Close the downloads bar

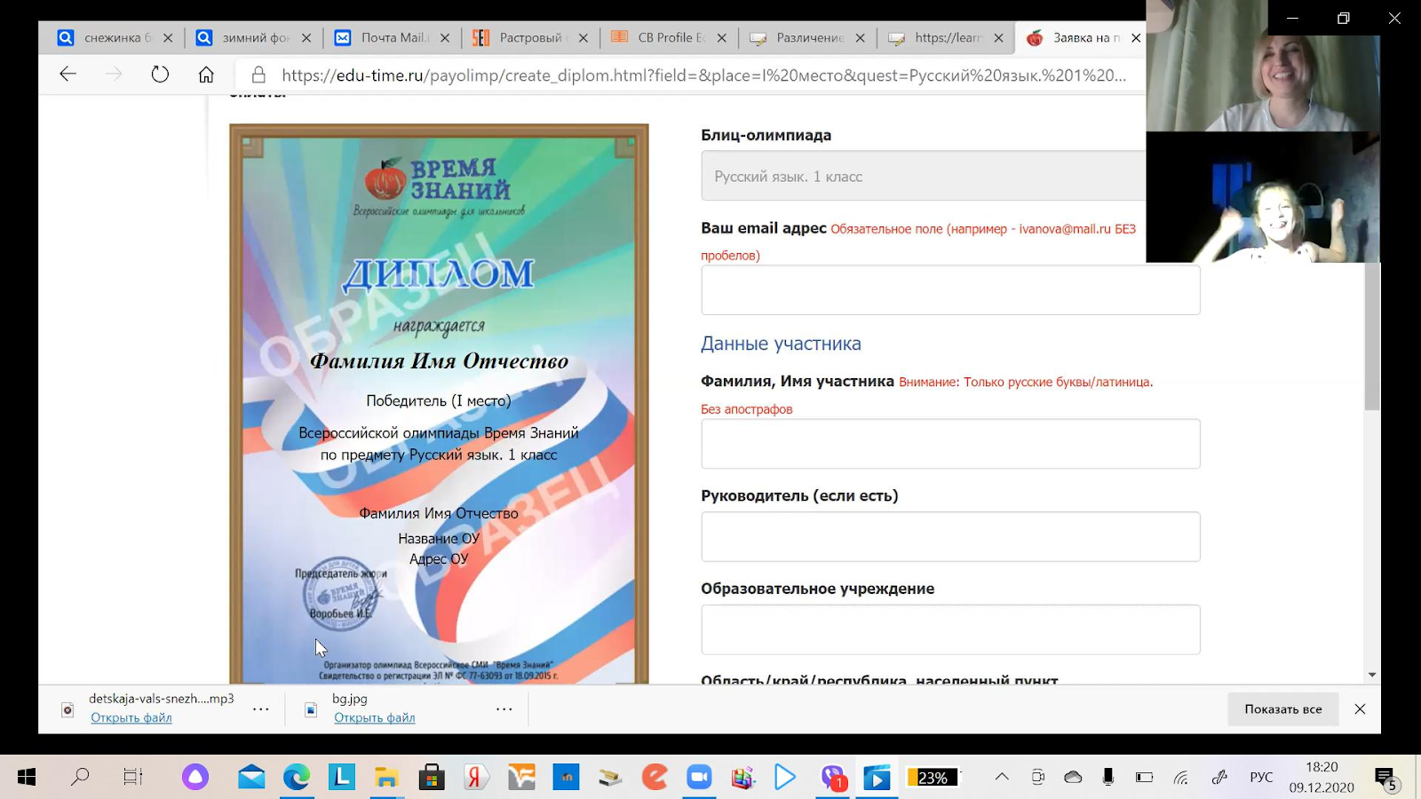[1360, 708]
